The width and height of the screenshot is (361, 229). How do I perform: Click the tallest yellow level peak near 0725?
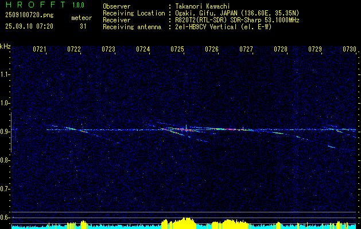184,223
